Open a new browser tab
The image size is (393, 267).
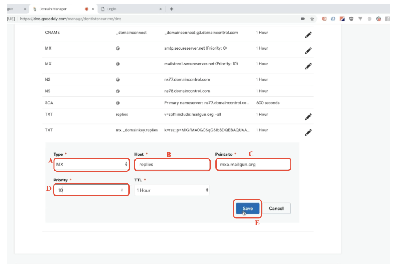click(x=171, y=9)
